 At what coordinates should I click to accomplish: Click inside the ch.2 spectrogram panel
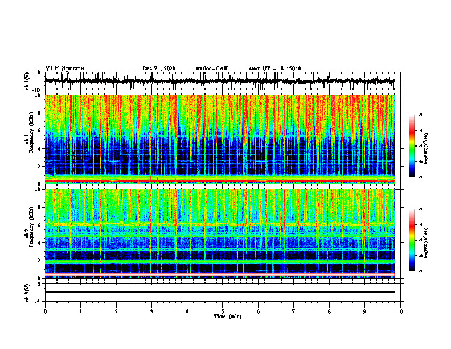click(219, 234)
